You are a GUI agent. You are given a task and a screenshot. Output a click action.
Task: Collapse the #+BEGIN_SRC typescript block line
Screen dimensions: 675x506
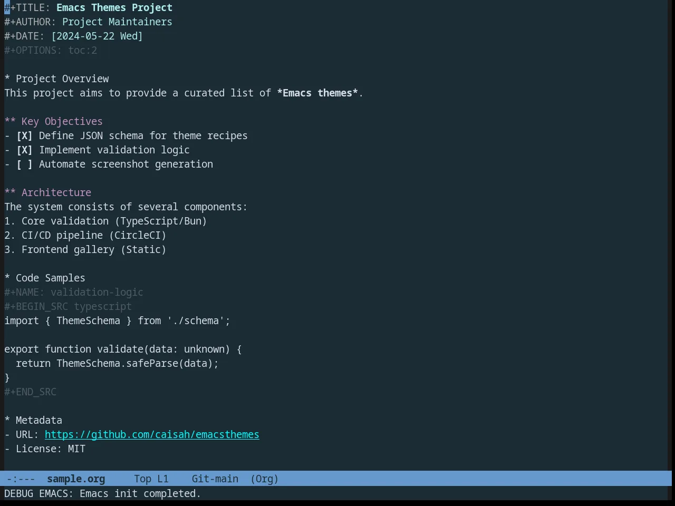pos(68,306)
